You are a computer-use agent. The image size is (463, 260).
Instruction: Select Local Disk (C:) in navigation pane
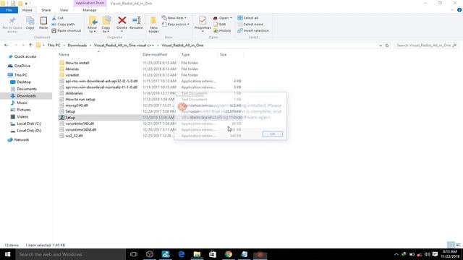point(29,123)
